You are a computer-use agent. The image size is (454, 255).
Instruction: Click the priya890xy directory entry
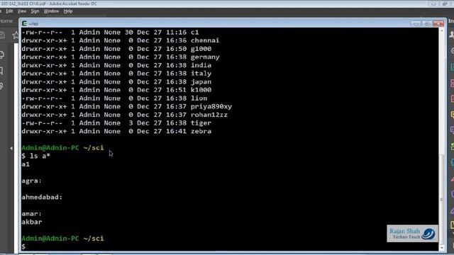(211, 106)
